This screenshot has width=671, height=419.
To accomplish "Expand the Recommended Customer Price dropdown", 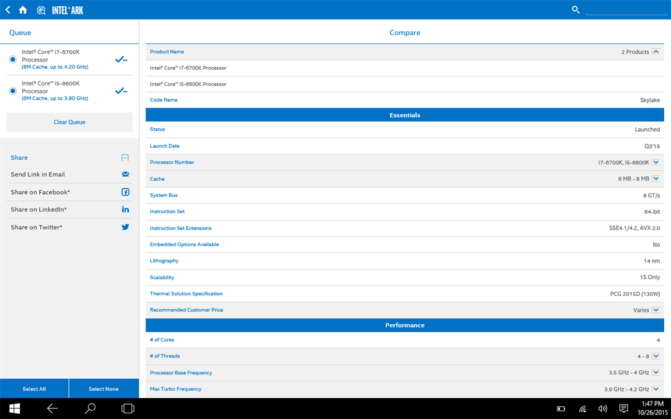I will tap(655, 310).
